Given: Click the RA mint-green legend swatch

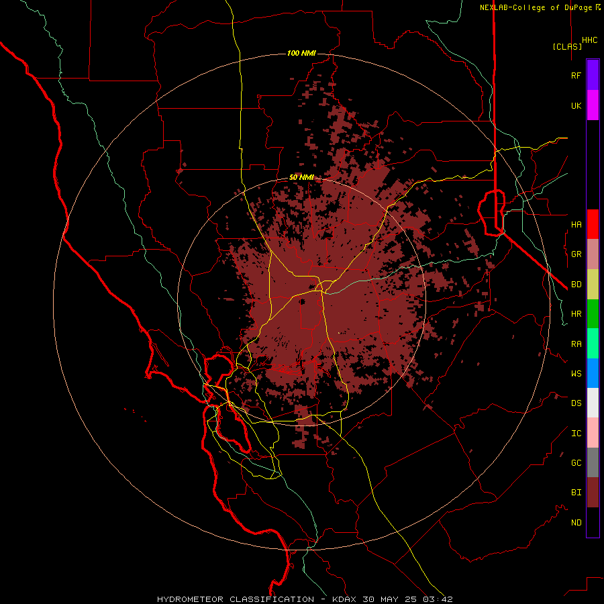Looking at the screenshot, I should tap(593, 344).
